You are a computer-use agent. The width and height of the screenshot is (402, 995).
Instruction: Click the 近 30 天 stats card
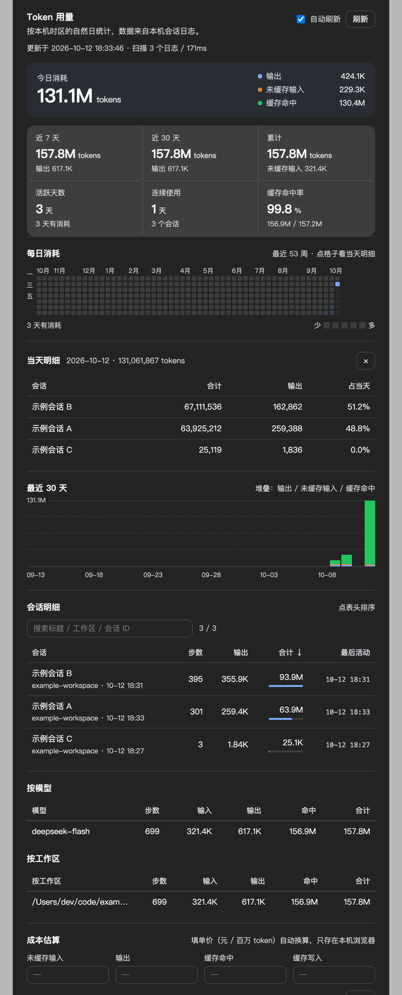(x=200, y=153)
